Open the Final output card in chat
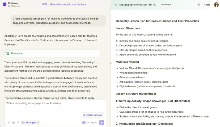 (52, 53)
